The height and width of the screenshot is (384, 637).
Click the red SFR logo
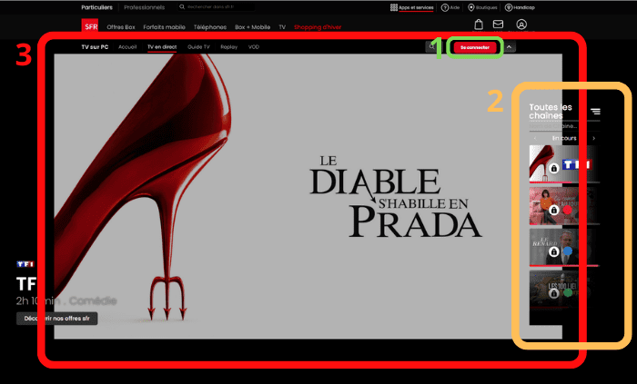click(90, 25)
